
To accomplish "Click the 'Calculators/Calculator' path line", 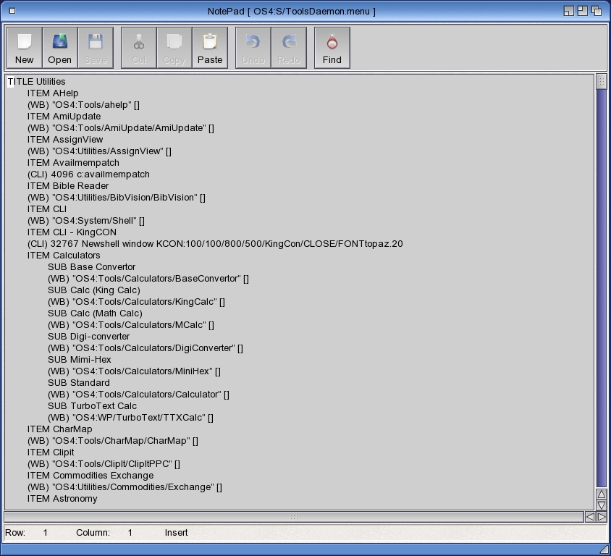I will coord(139,395).
